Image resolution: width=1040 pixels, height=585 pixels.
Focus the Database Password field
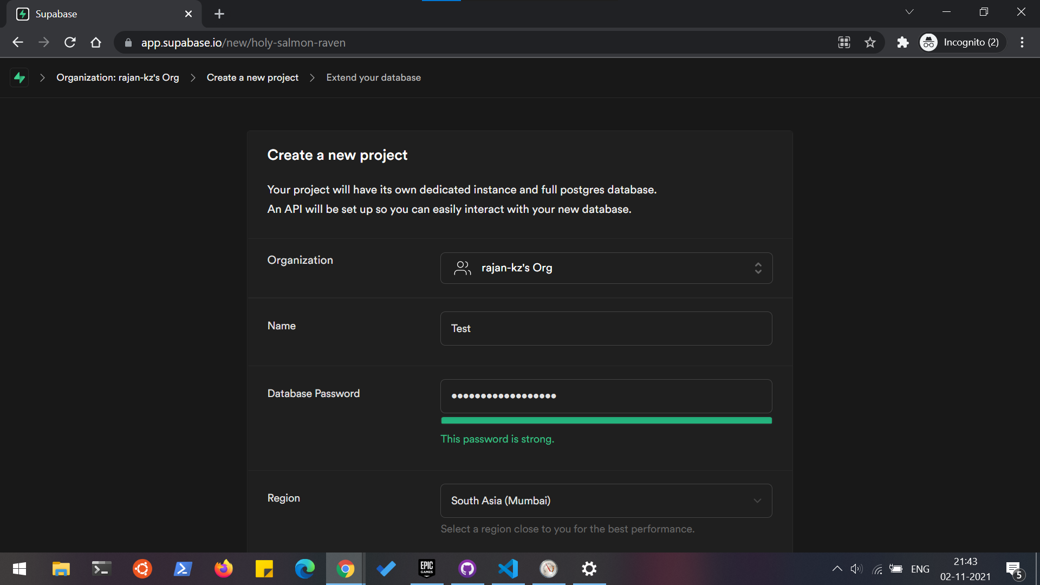[x=606, y=396]
